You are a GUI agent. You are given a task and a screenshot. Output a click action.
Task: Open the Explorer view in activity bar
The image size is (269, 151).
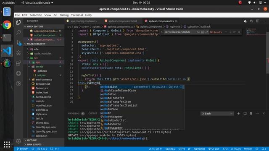click(18, 22)
